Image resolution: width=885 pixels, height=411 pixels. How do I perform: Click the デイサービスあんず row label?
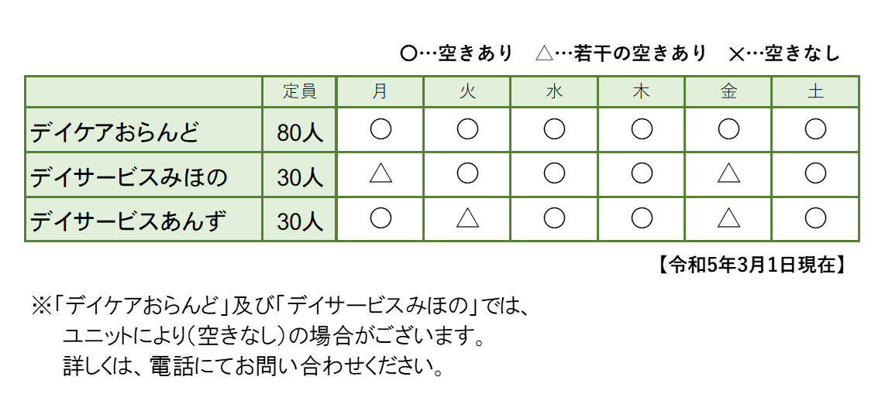pyautogui.click(x=129, y=223)
